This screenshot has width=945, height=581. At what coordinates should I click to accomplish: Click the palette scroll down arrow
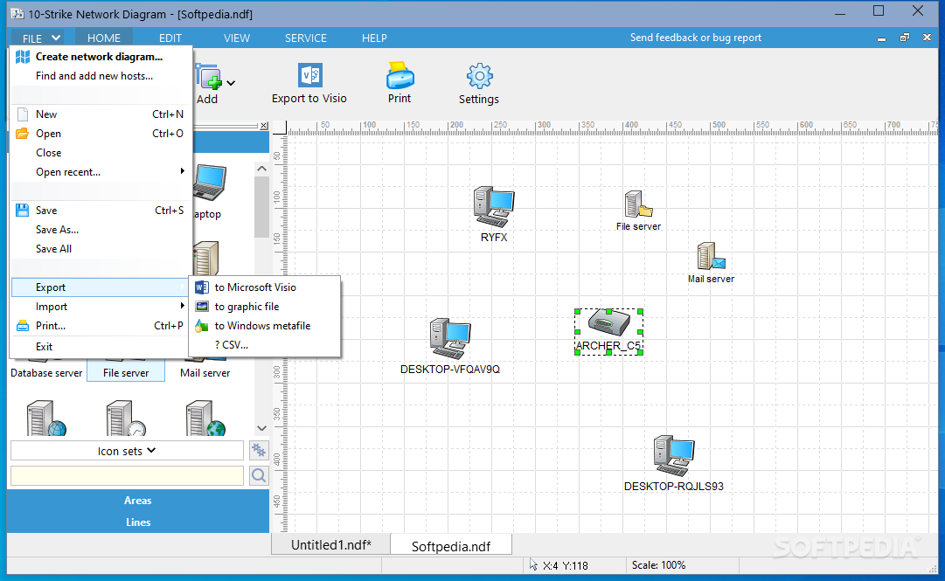261,428
